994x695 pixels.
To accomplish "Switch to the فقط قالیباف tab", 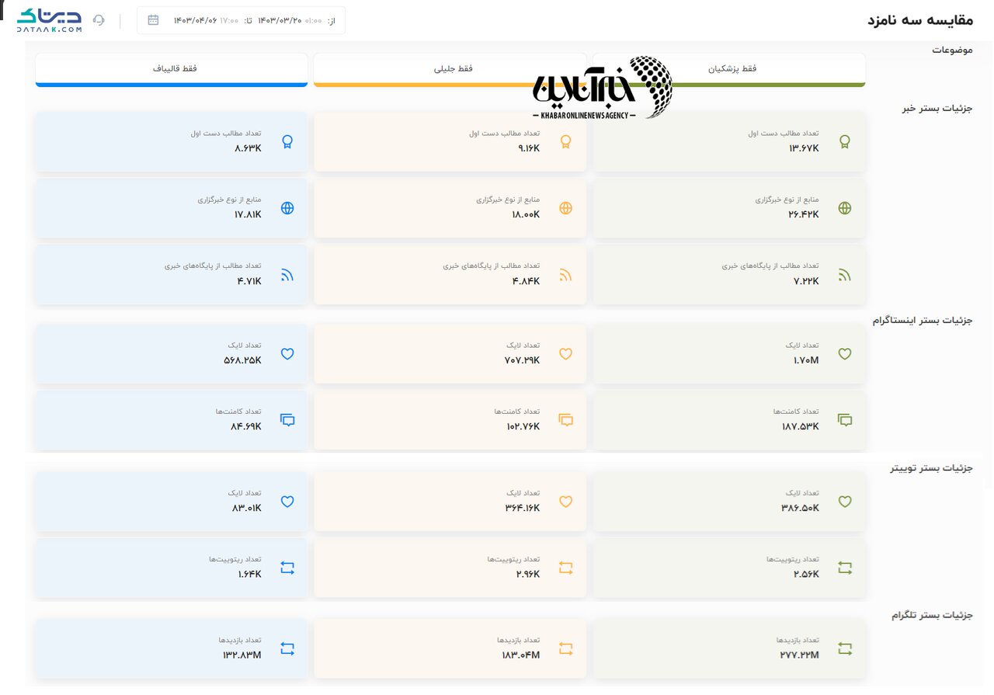I will [172, 69].
